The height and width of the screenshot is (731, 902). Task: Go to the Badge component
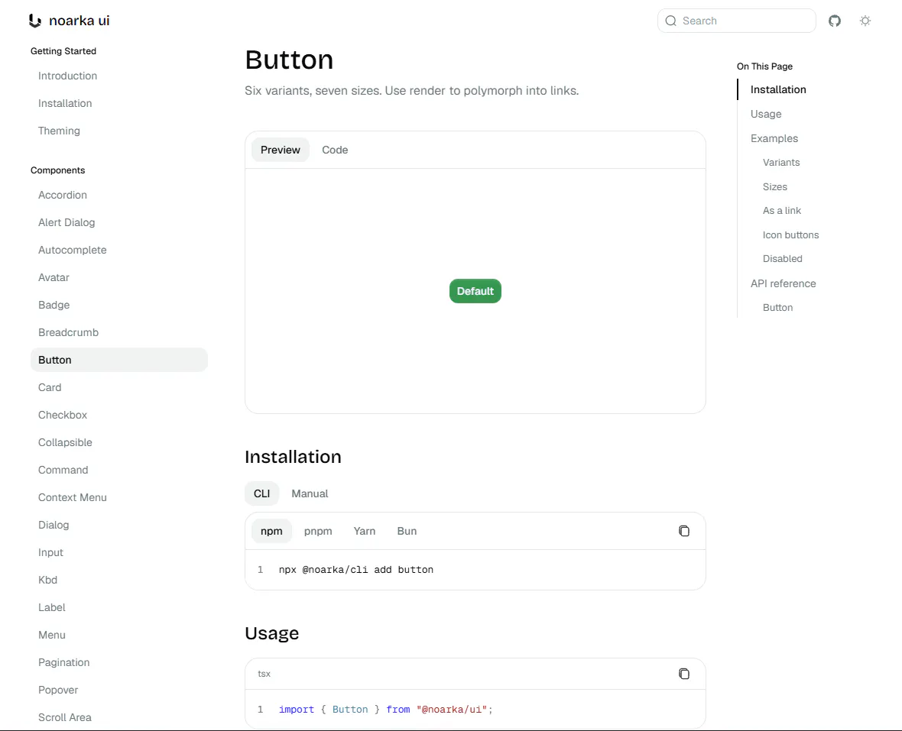(54, 306)
